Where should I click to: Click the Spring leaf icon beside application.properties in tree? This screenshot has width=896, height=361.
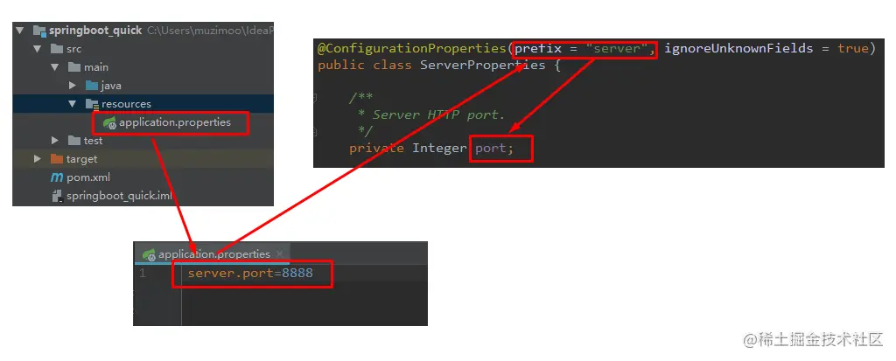tap(109, 122)
